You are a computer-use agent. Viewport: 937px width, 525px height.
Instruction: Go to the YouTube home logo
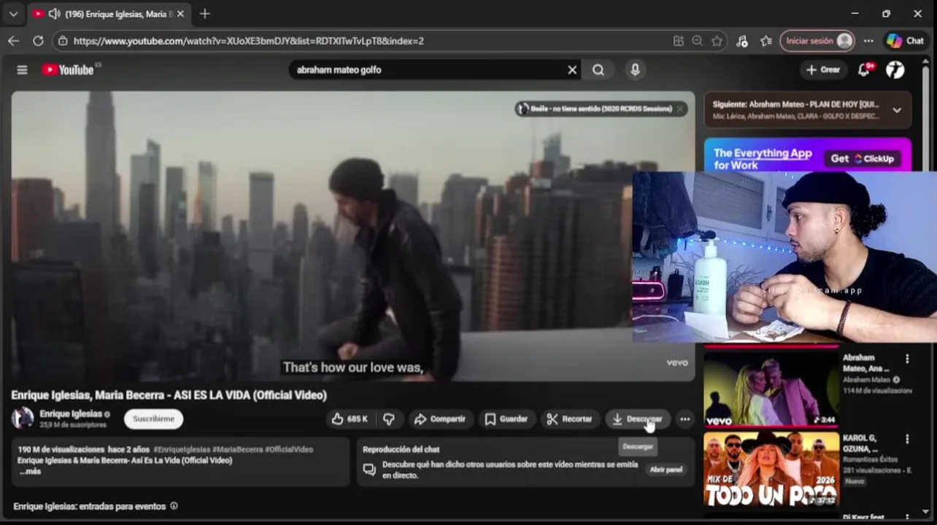click(68, 70)
